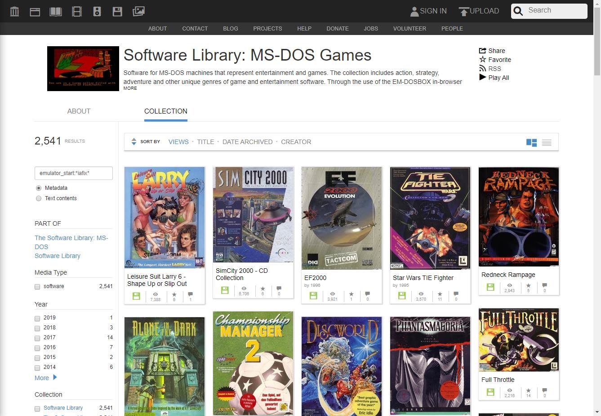Open the Internet Archive home logo
The width and height of the screenshot is (601, 416).
(x=14, y=11)
